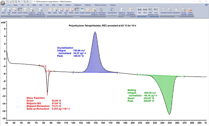This screenshot has width=209, height=126.
Task: Click Save As in the Evaluation group
Action: [66, 11]
